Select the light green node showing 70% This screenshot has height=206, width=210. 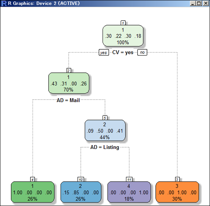(x=69, y=84)
